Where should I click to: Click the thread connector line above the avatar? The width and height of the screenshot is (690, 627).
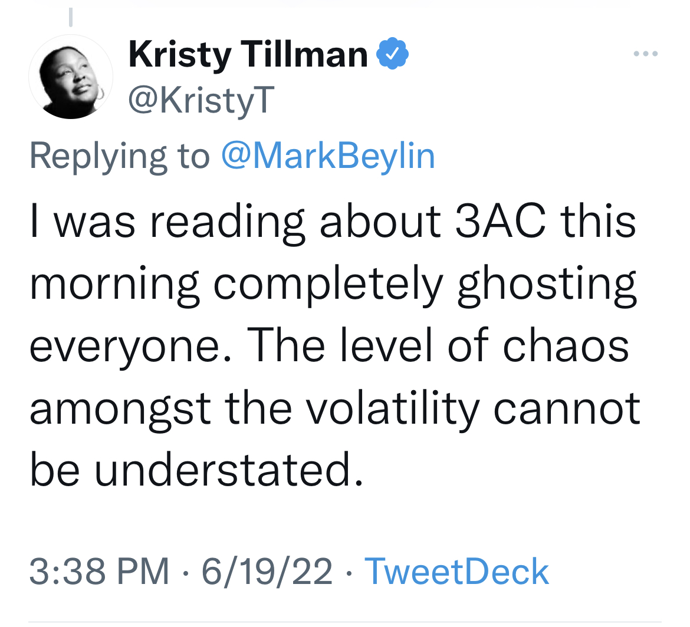click(70, 16)
